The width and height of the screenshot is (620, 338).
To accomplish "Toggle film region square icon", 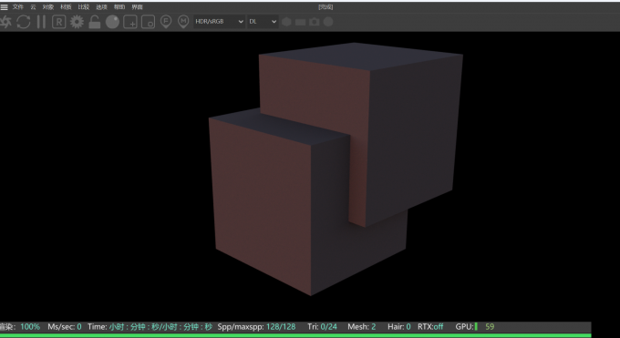I will [149, 22].
